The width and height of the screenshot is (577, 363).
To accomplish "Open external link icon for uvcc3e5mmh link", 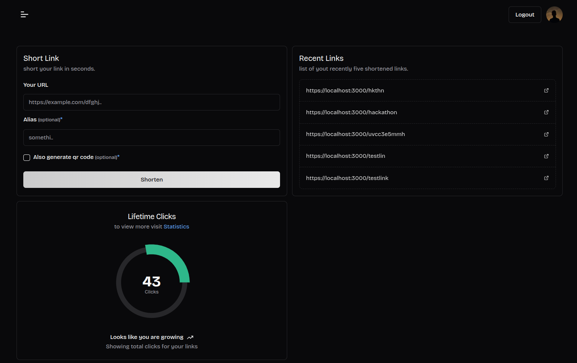I will (546, 135).
